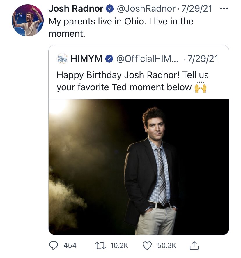Click the 50.3K likes count

167,245
